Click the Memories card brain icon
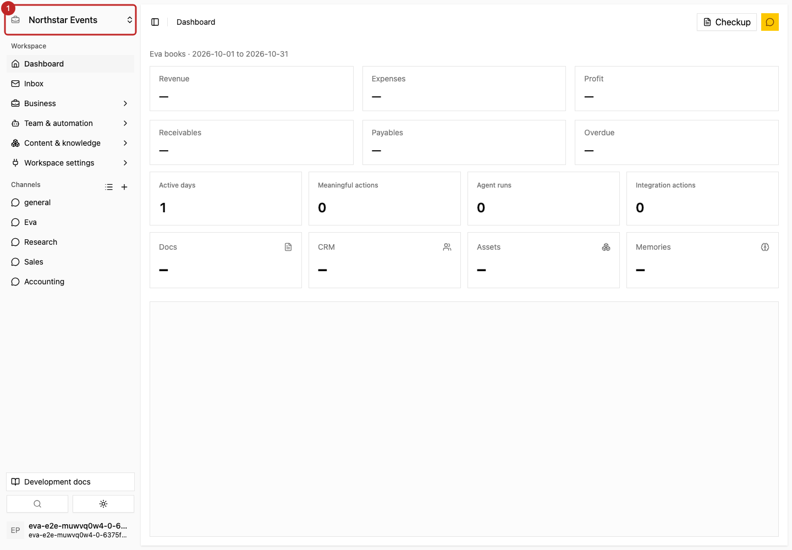This screenshot has height=550, width=792. pos(765,247)
